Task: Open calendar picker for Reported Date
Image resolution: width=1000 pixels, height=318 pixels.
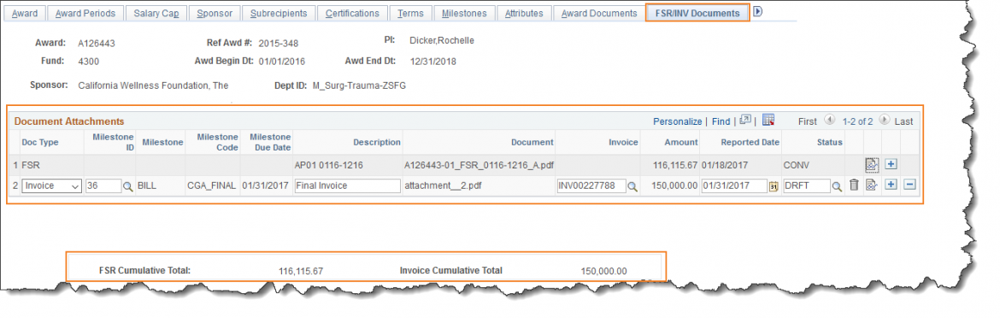Action: (x=774, y=186)
